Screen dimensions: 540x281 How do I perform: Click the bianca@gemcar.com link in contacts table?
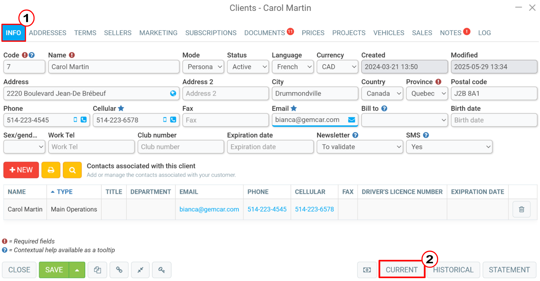[209, 209]
